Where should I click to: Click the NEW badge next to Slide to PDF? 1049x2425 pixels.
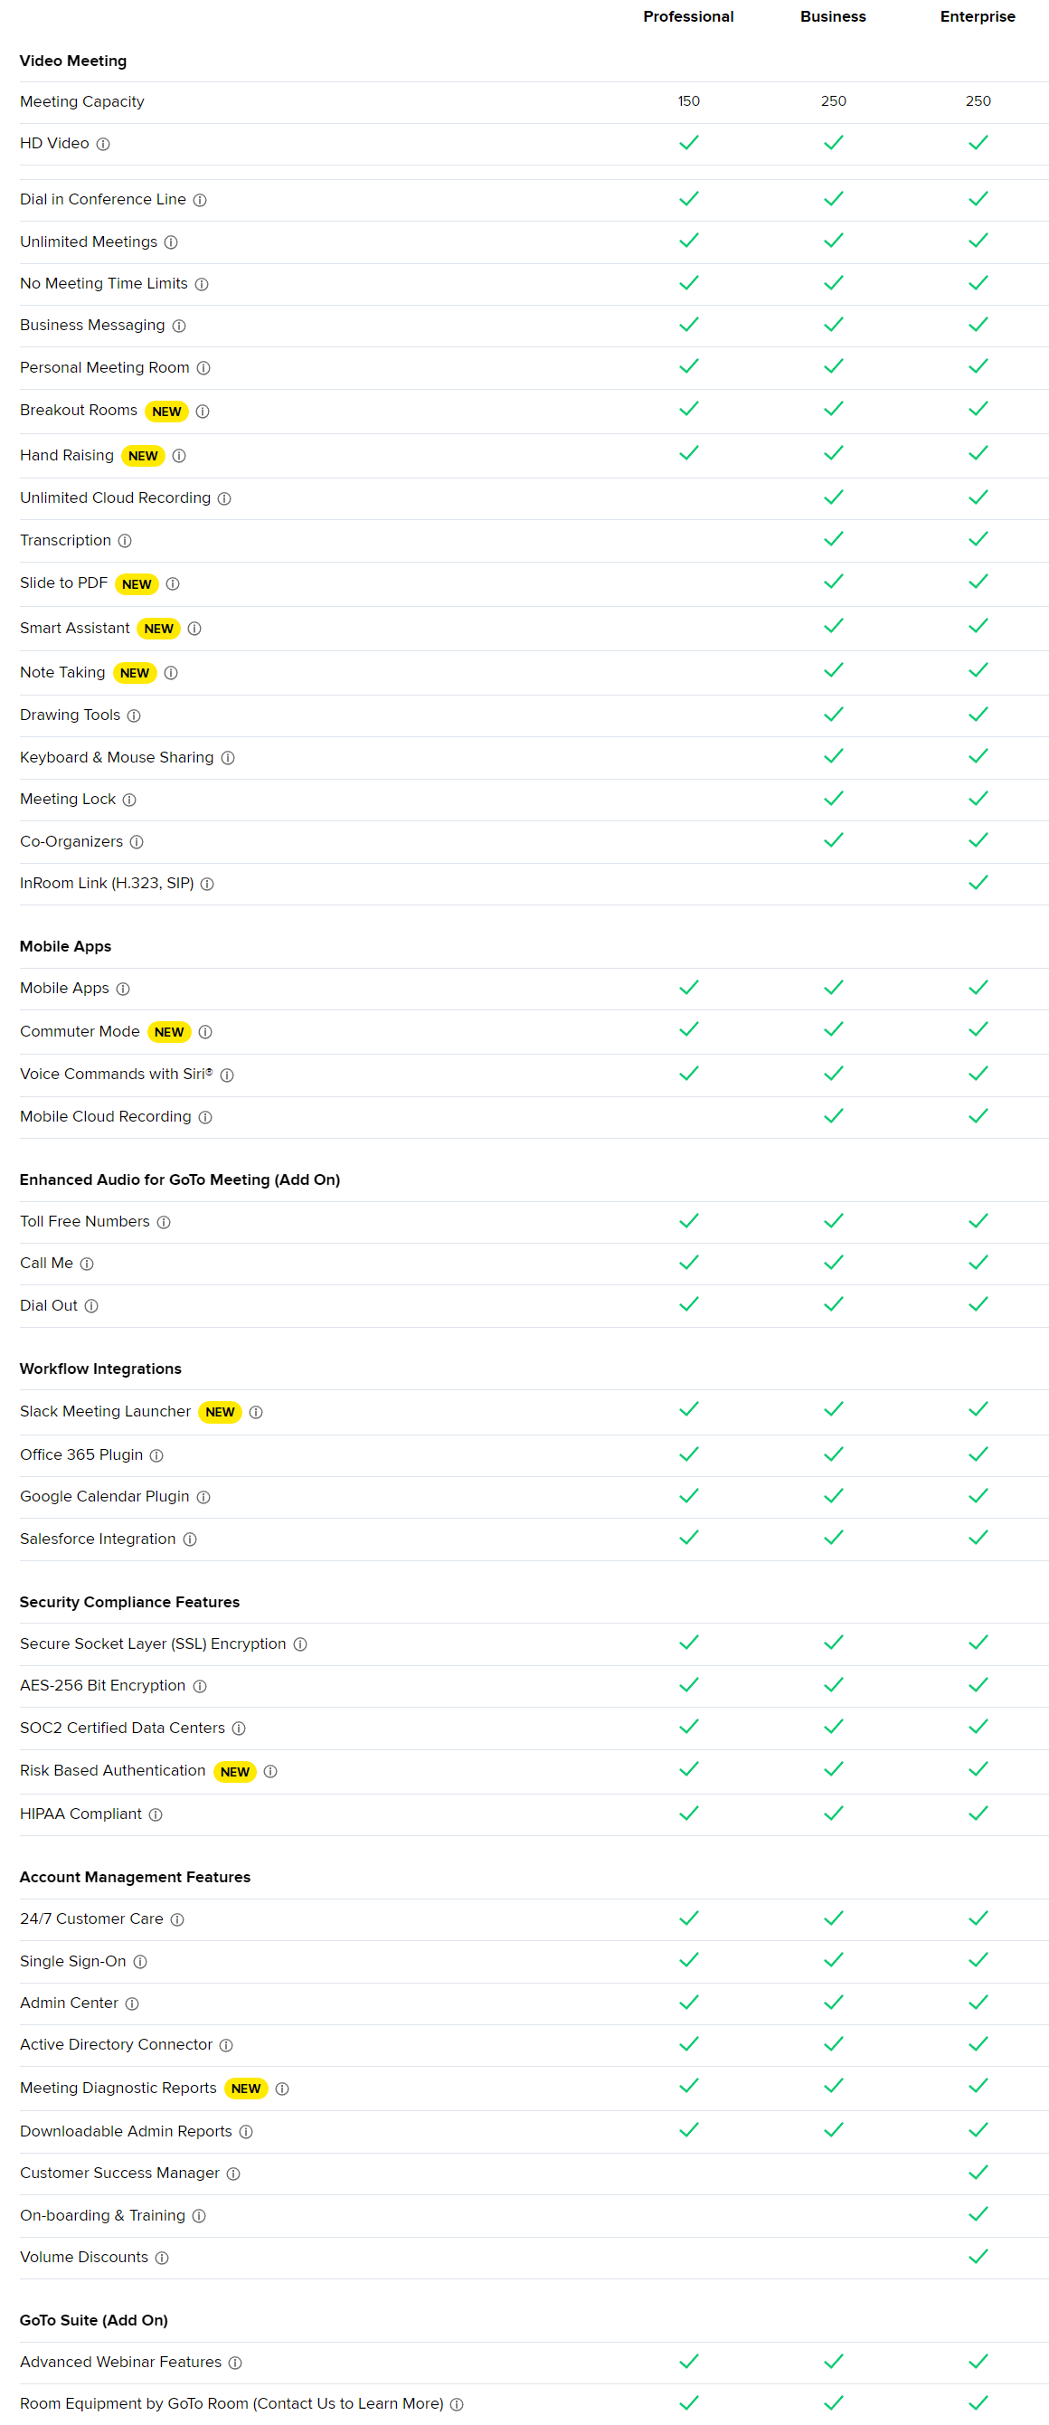click(137, 584)
